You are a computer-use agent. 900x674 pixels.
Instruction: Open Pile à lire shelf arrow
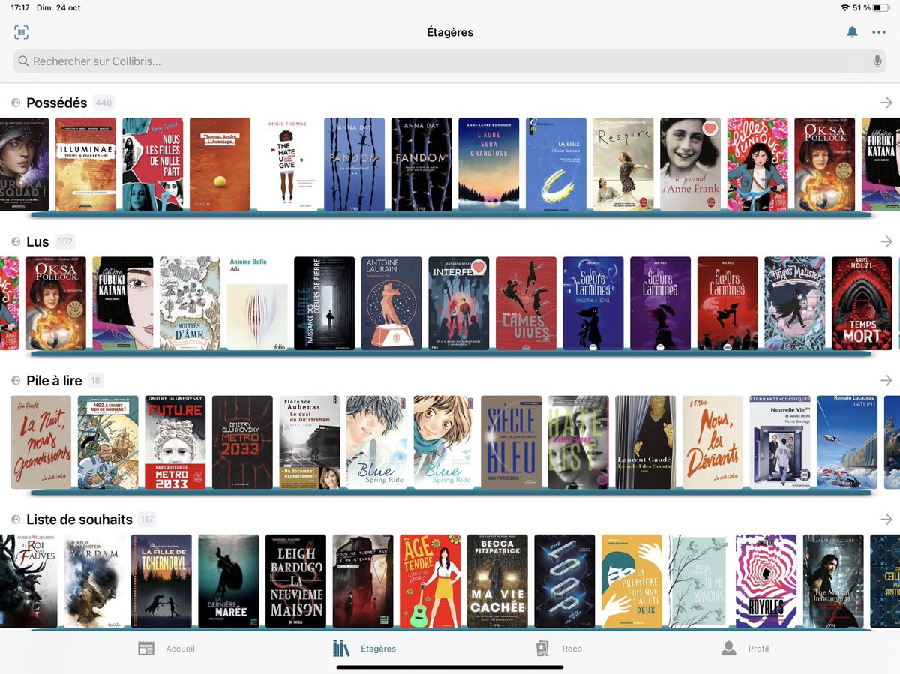tap(886, 381)
